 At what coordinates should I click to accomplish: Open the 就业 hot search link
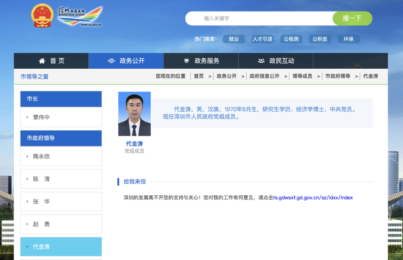click(x=234, y=39)
